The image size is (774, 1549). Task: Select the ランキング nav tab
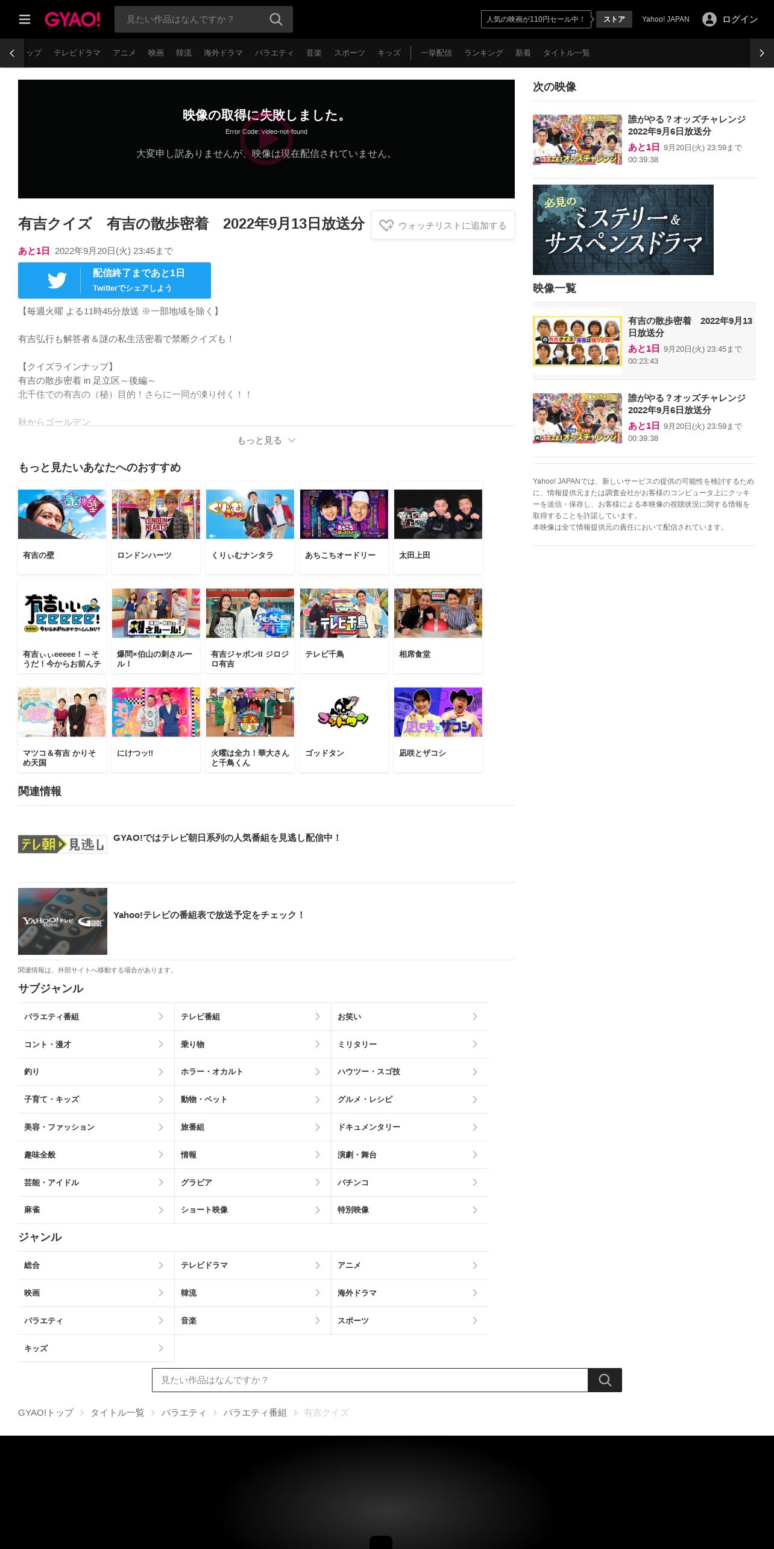(483, 53)
